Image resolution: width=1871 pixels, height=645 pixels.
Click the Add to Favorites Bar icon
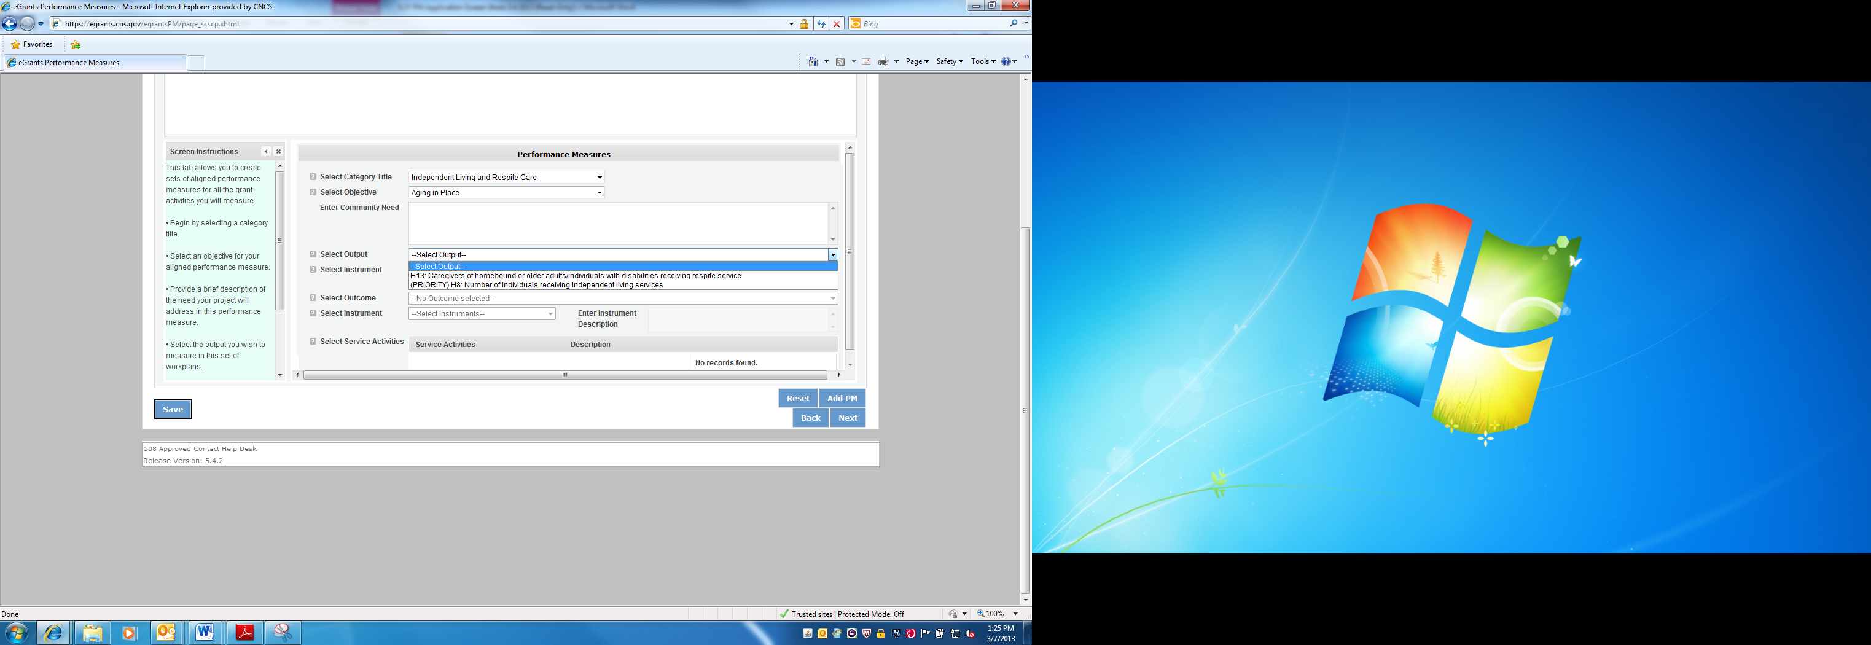tap(76, 45)
